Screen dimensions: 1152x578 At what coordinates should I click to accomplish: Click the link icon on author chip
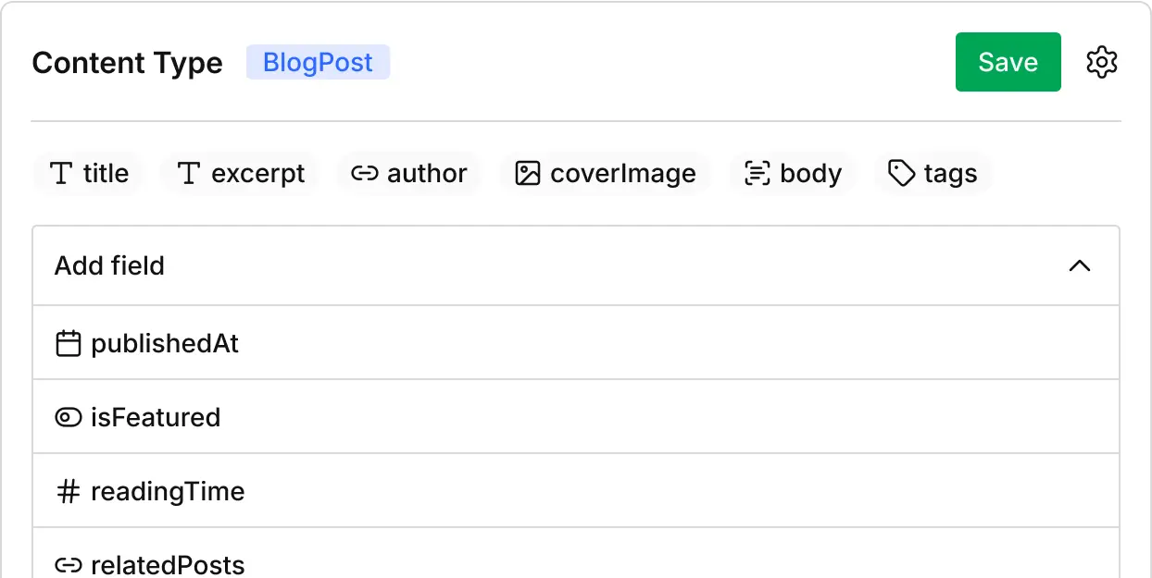[x=364, y=174]
